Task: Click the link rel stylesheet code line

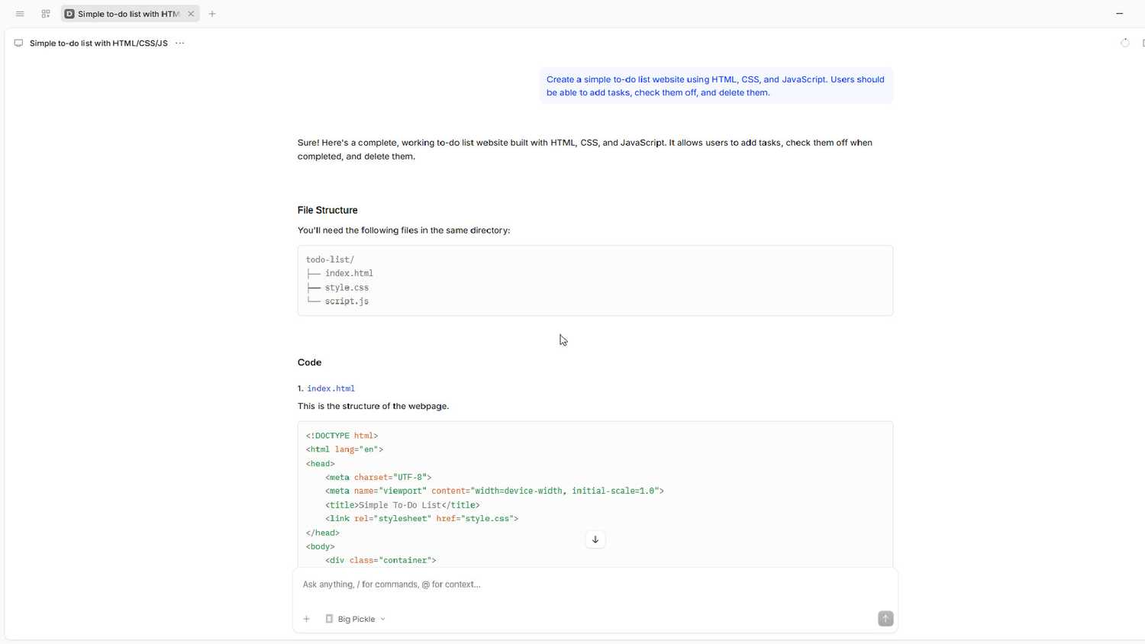Action: (x=421, y=519)
